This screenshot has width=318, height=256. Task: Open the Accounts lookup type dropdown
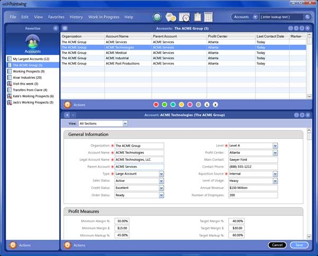pos(255,17)
